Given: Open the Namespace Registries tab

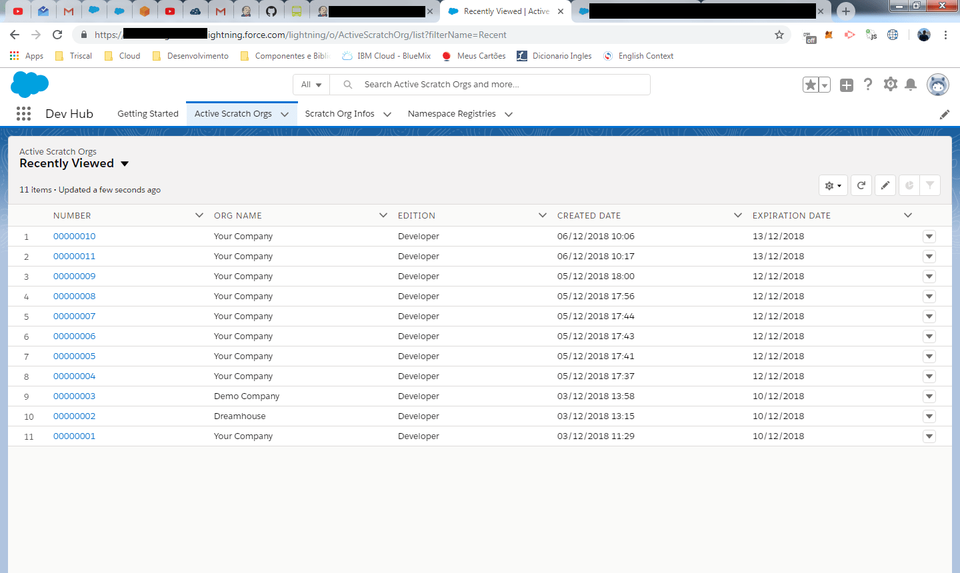Looking at the screenshot, I should [x=452, y=114].
